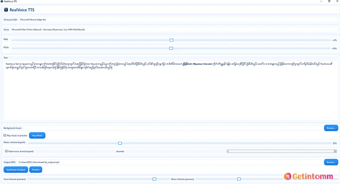Click the Preview button
Viewport: 340px width, 184px height.
point(36,170)
